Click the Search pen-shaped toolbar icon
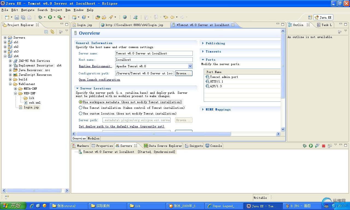Screen dimensions: 350x210 111,17
